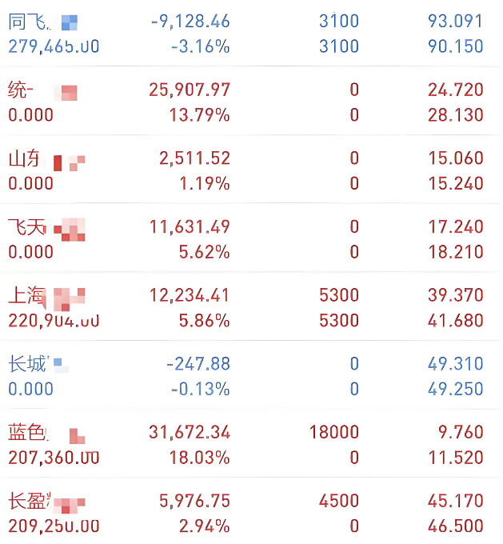Select the 13.79% gain percentage
This screenshot has height=544, width=503.
click(x=200, y=115)
